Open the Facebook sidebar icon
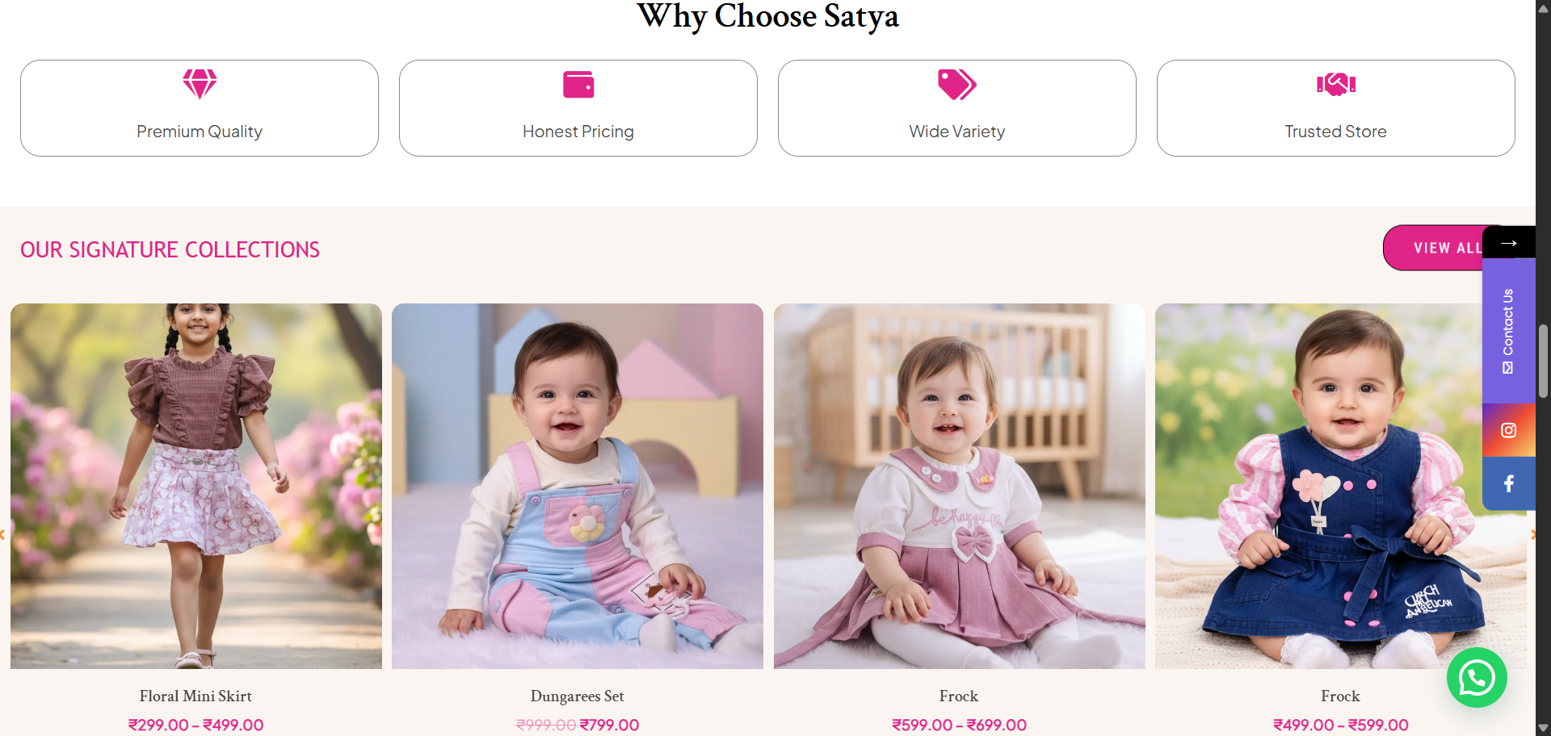This screenshot has height=736, width=1551. coord(1508,483)
